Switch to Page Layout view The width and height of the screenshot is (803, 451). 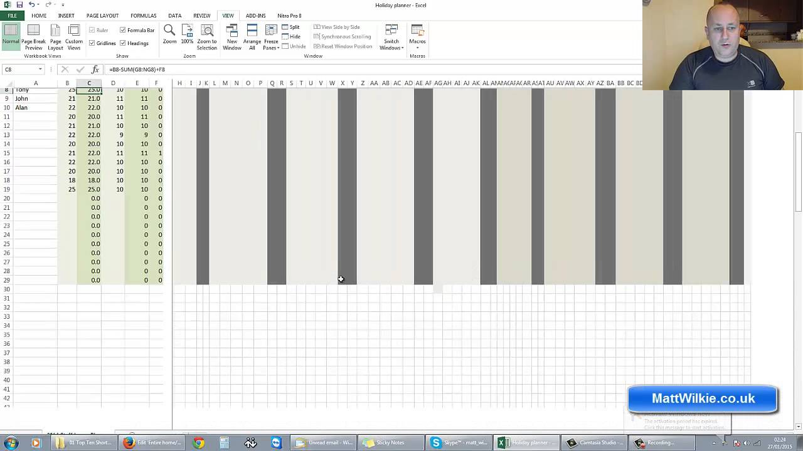coord(55,37)
